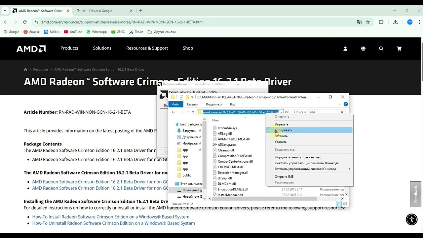This screenshot has width=423, height=238.
Task: Open Вид ribbon tab in Explorer
Action: coord(233,104)
